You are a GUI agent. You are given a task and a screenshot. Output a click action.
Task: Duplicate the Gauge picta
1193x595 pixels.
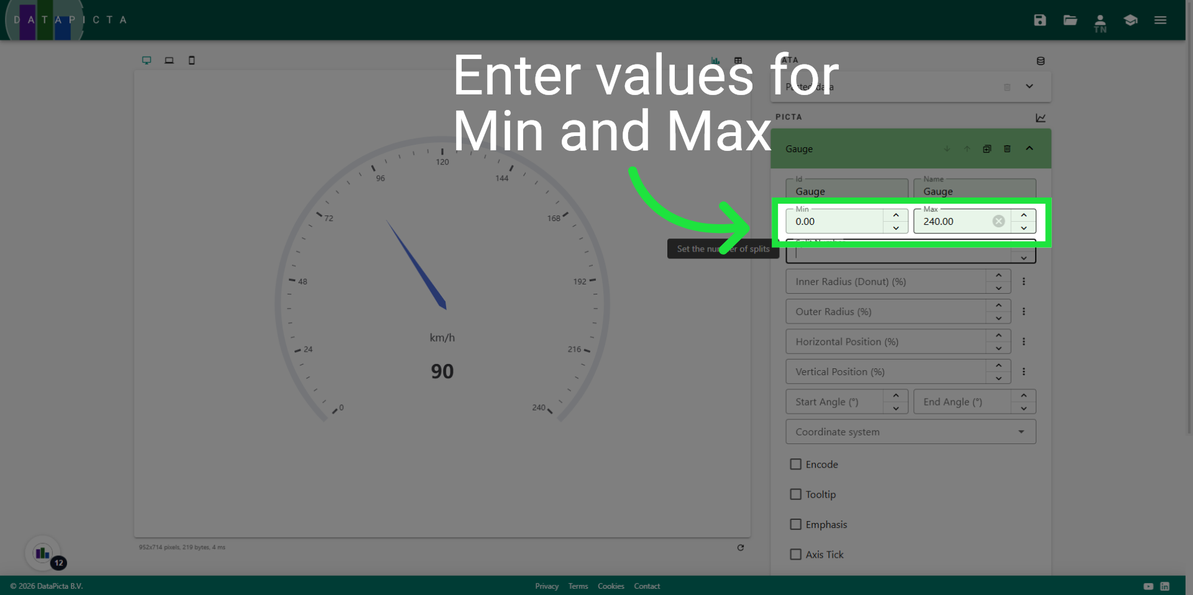click(987, 148)
